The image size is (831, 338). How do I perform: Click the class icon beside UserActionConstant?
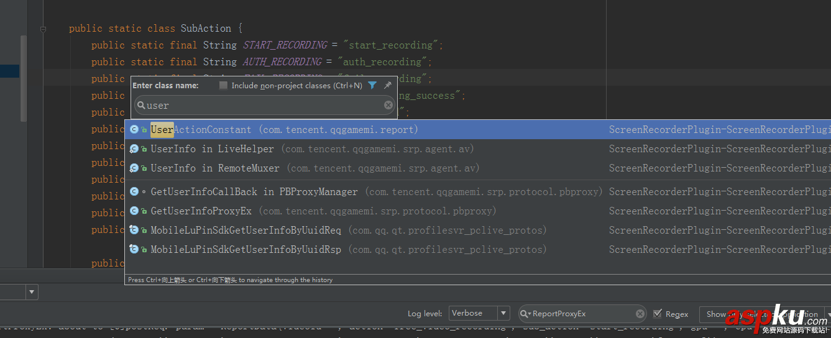pyautogui.click(x=134, y=129)
